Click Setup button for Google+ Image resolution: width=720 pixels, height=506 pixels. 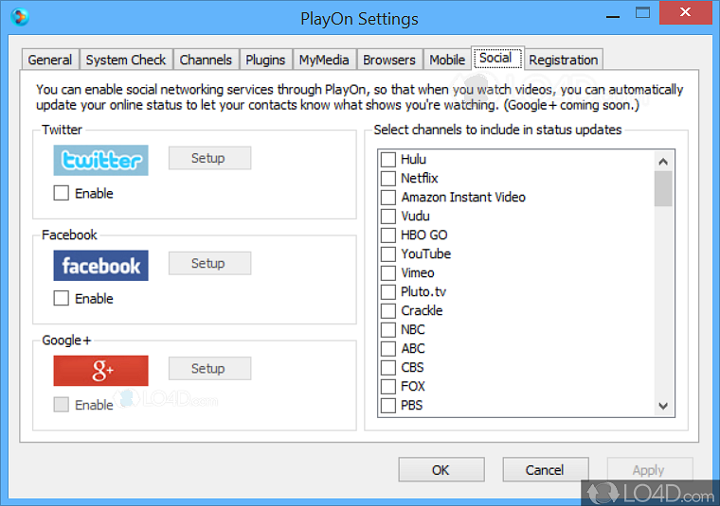(x=209, y=369)
